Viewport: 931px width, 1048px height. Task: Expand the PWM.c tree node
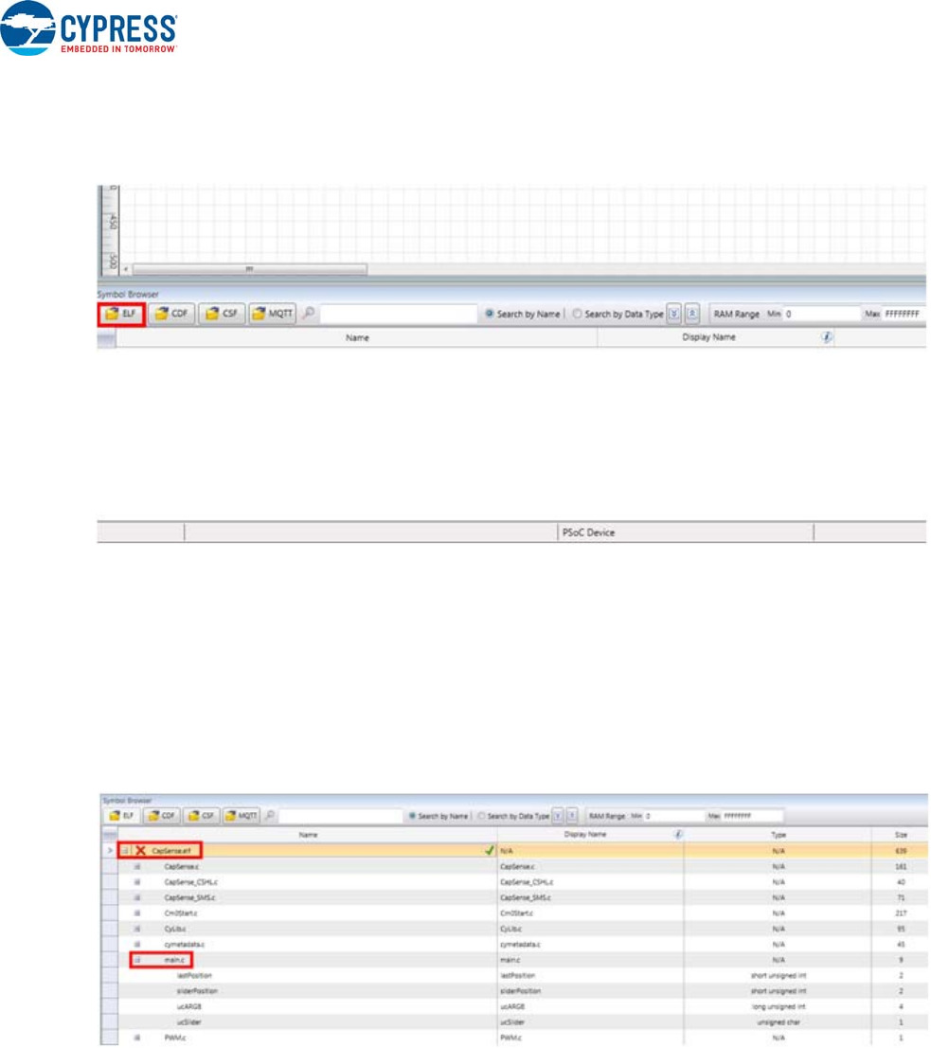click(x=137, y=1038)
